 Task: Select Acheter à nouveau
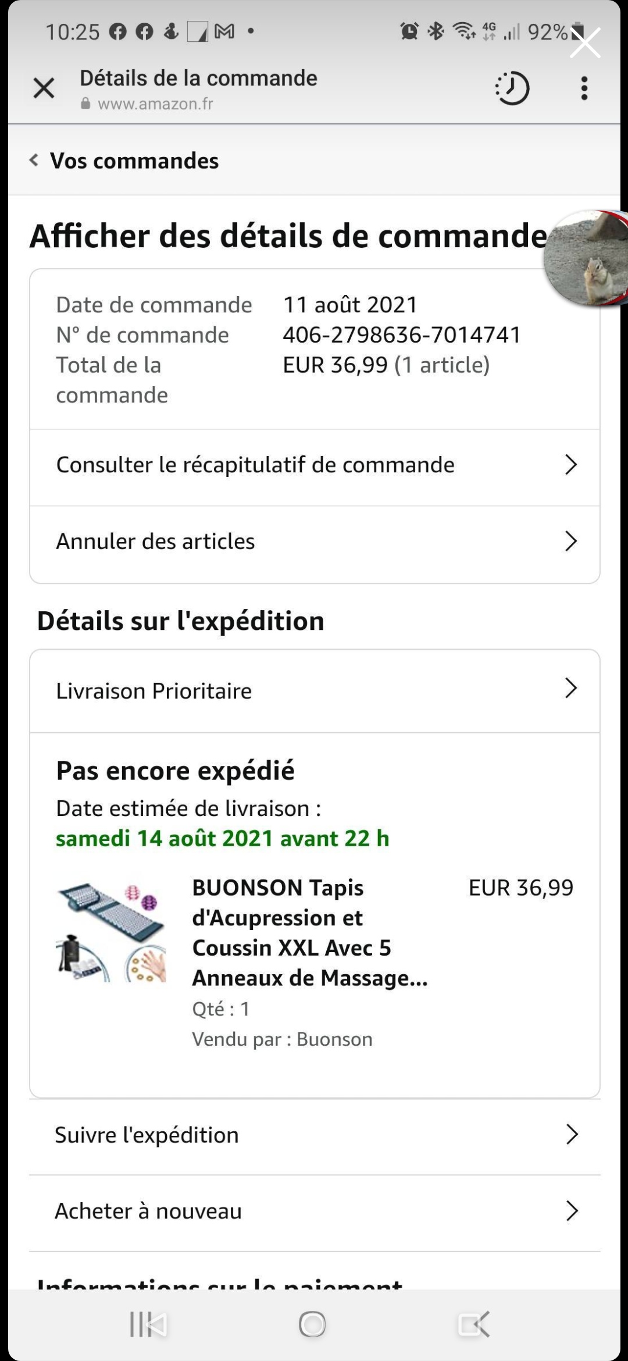click(x=314, y=1211)
